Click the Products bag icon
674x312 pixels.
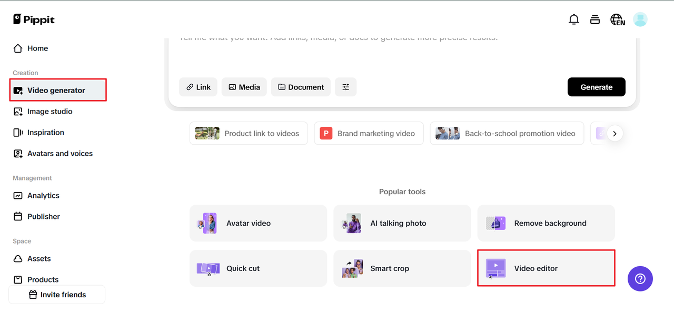(x=18, y=279)
